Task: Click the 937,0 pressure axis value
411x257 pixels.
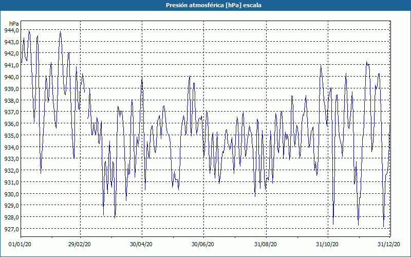Action: 11,112
